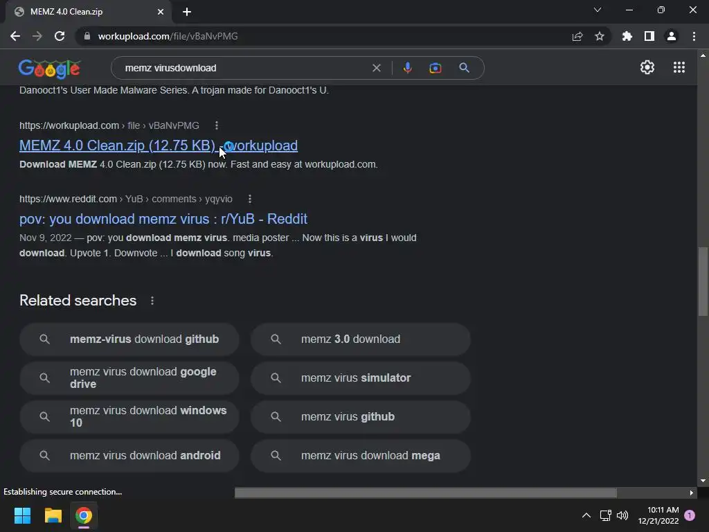This screenshot has width=709, height=532.
Task: Click the https://workupload.com breadcrumb text
Action: [69, 125]
